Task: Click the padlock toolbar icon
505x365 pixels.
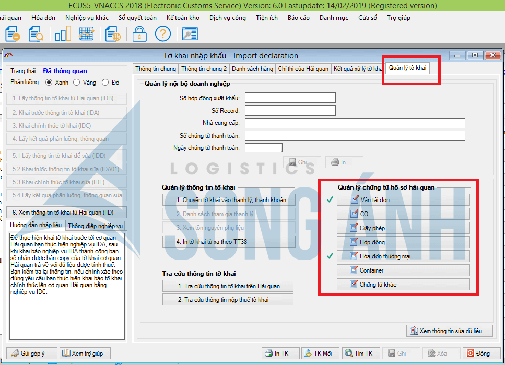Action: (x=139, y=34)
